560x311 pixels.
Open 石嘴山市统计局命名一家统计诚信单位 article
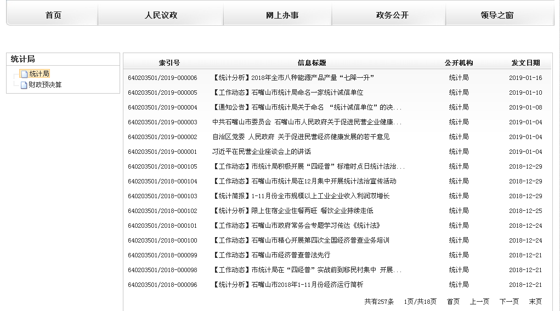(287, 93)
